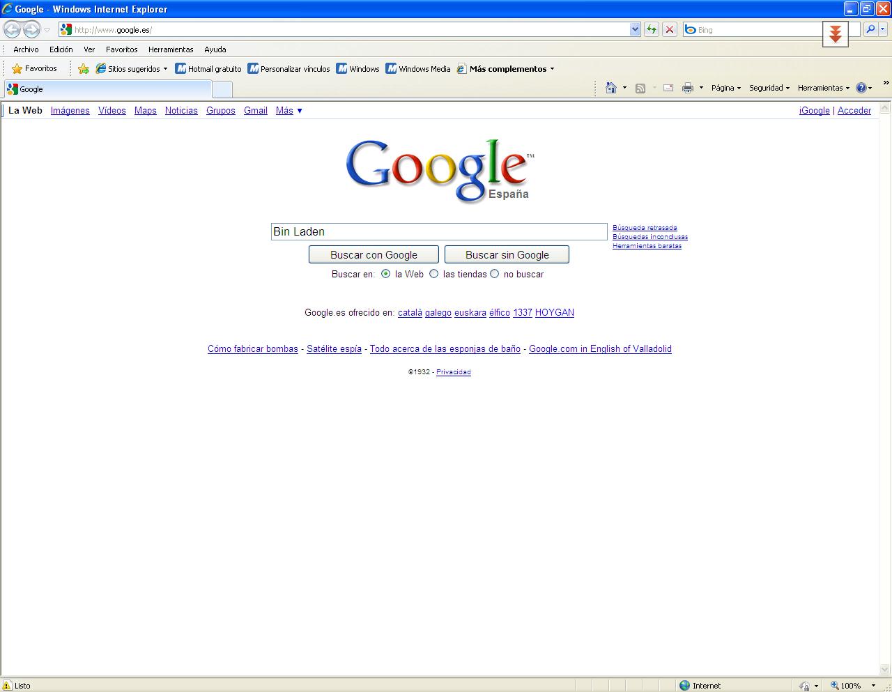Click the vertical scrollbar up arrow
Viewport: 892px width, 692px height.
pos(885,108)
